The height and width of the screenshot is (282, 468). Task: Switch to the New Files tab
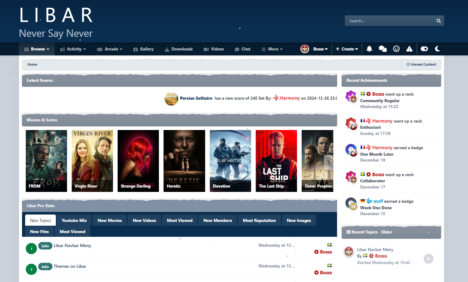coord(39,232)
